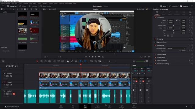Open Project Settings gear icon
This screenshot has height=109, width=195.
click(191, 107)
